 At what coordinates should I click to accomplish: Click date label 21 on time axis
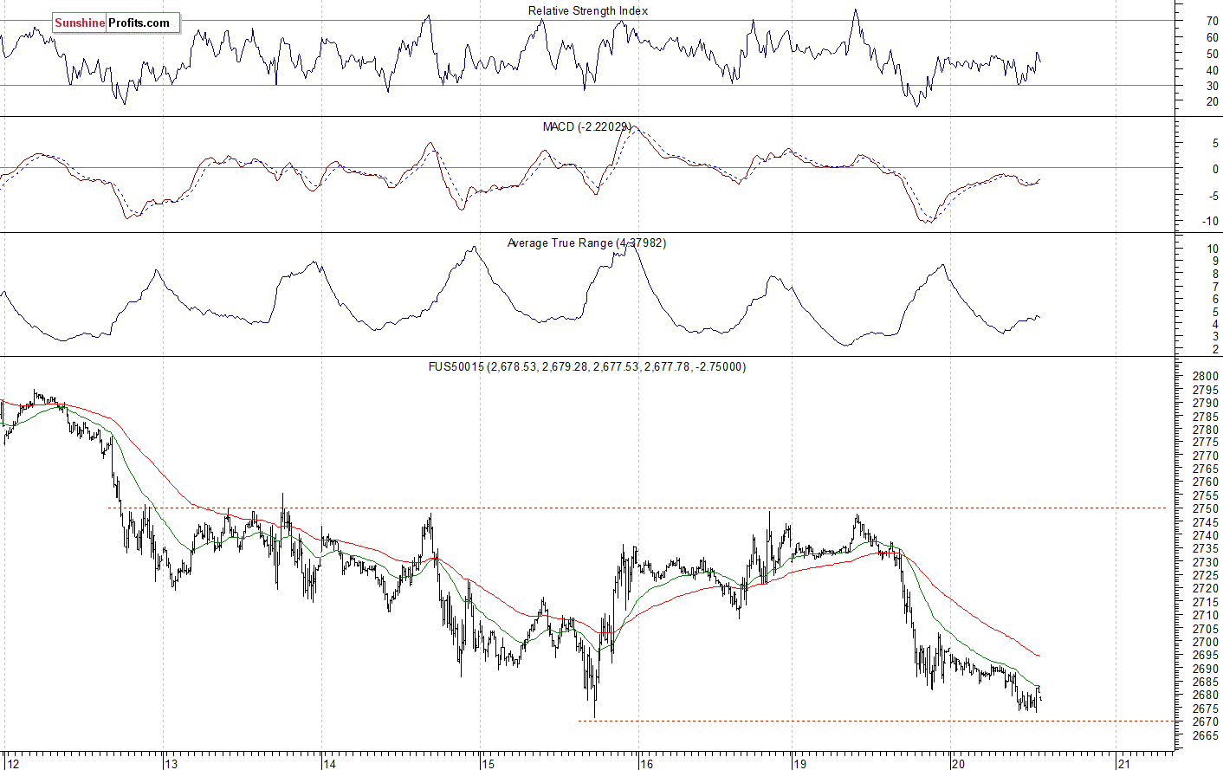coord(1123,763)
